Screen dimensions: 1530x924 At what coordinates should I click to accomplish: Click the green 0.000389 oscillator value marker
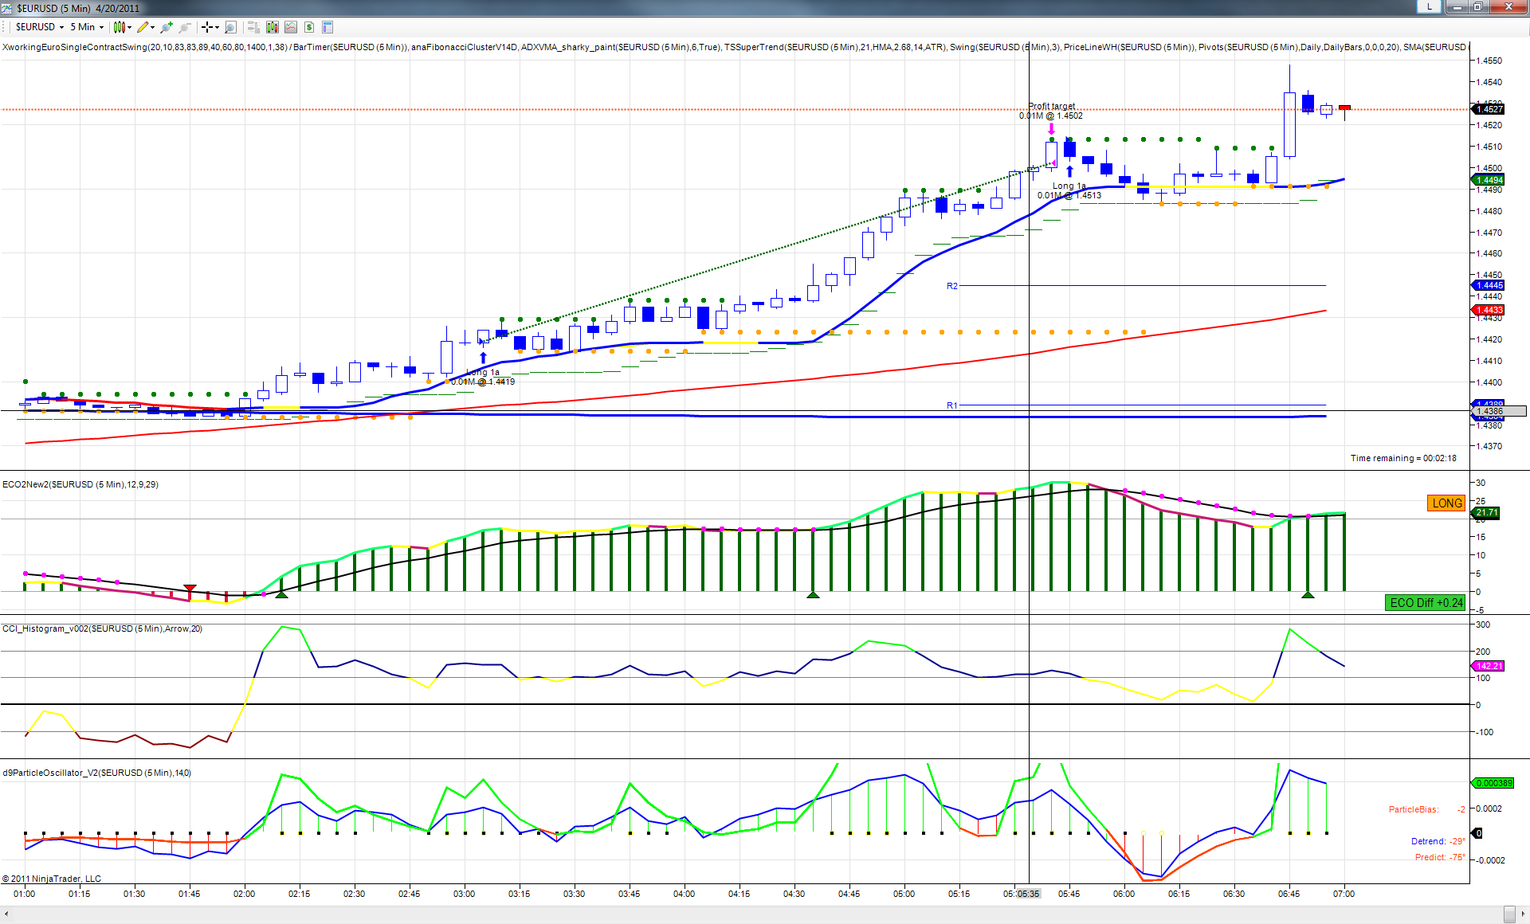tap(1493, 783)
